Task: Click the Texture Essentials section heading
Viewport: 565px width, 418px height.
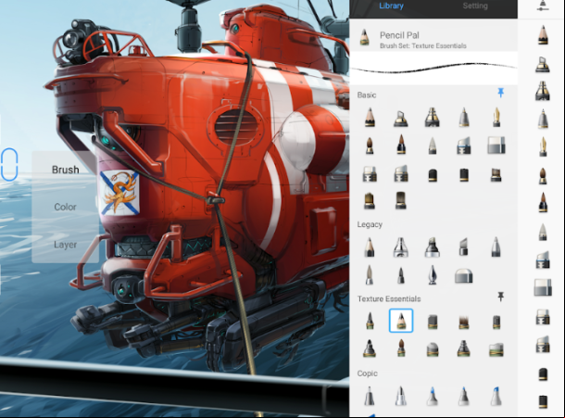Action: pos(389,298)
